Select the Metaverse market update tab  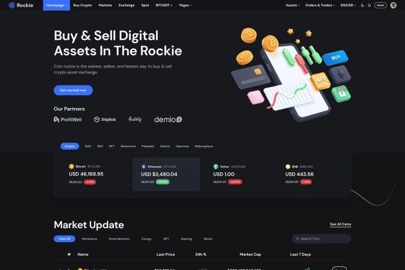[x=89, y=239]
